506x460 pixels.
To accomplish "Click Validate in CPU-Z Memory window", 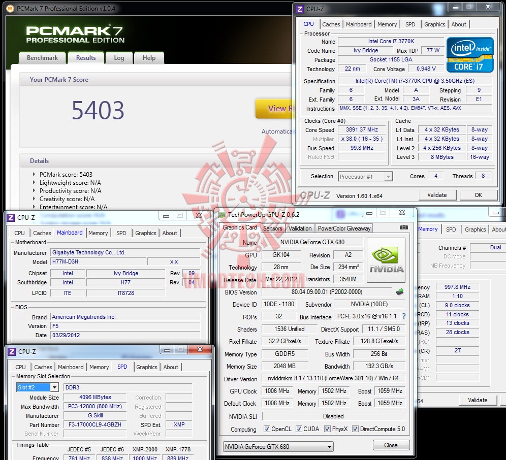I will [478, 400].
